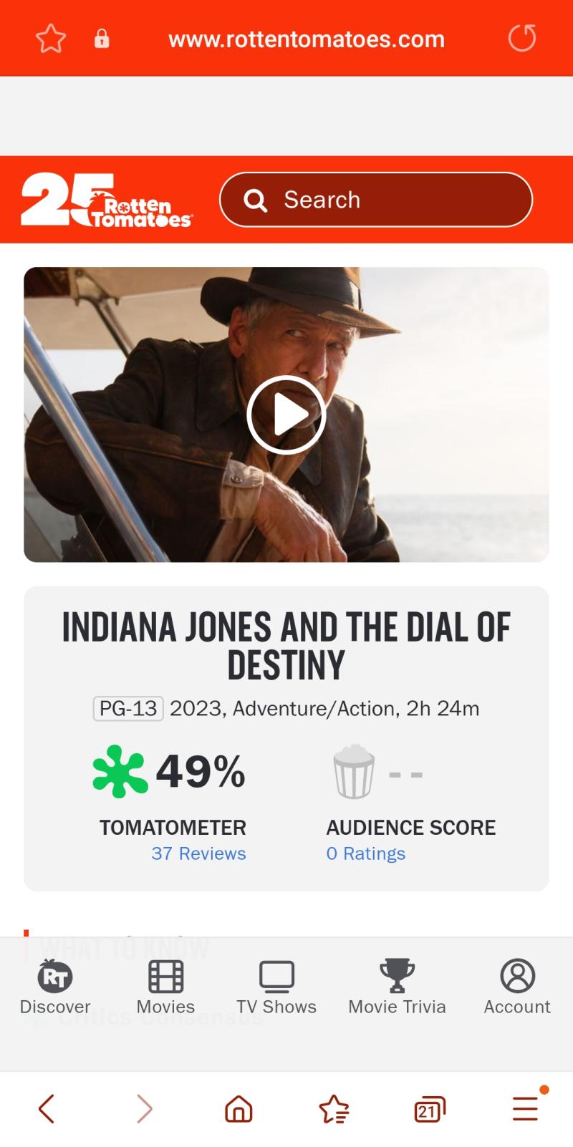This screenshot has width=573, height=1147.
Task: Tap the padlock site security icon
Action: 102,39
